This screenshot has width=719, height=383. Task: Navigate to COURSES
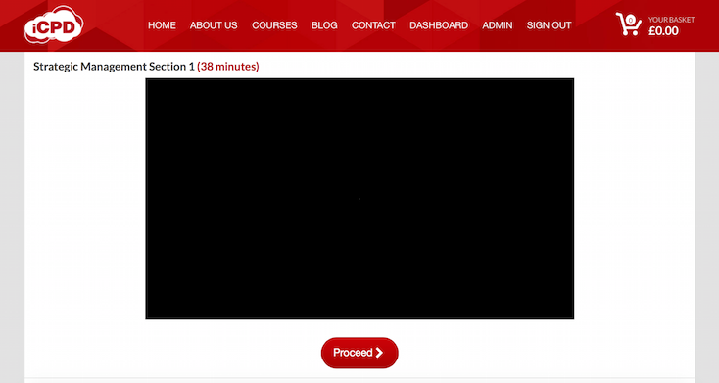(274, 25)
